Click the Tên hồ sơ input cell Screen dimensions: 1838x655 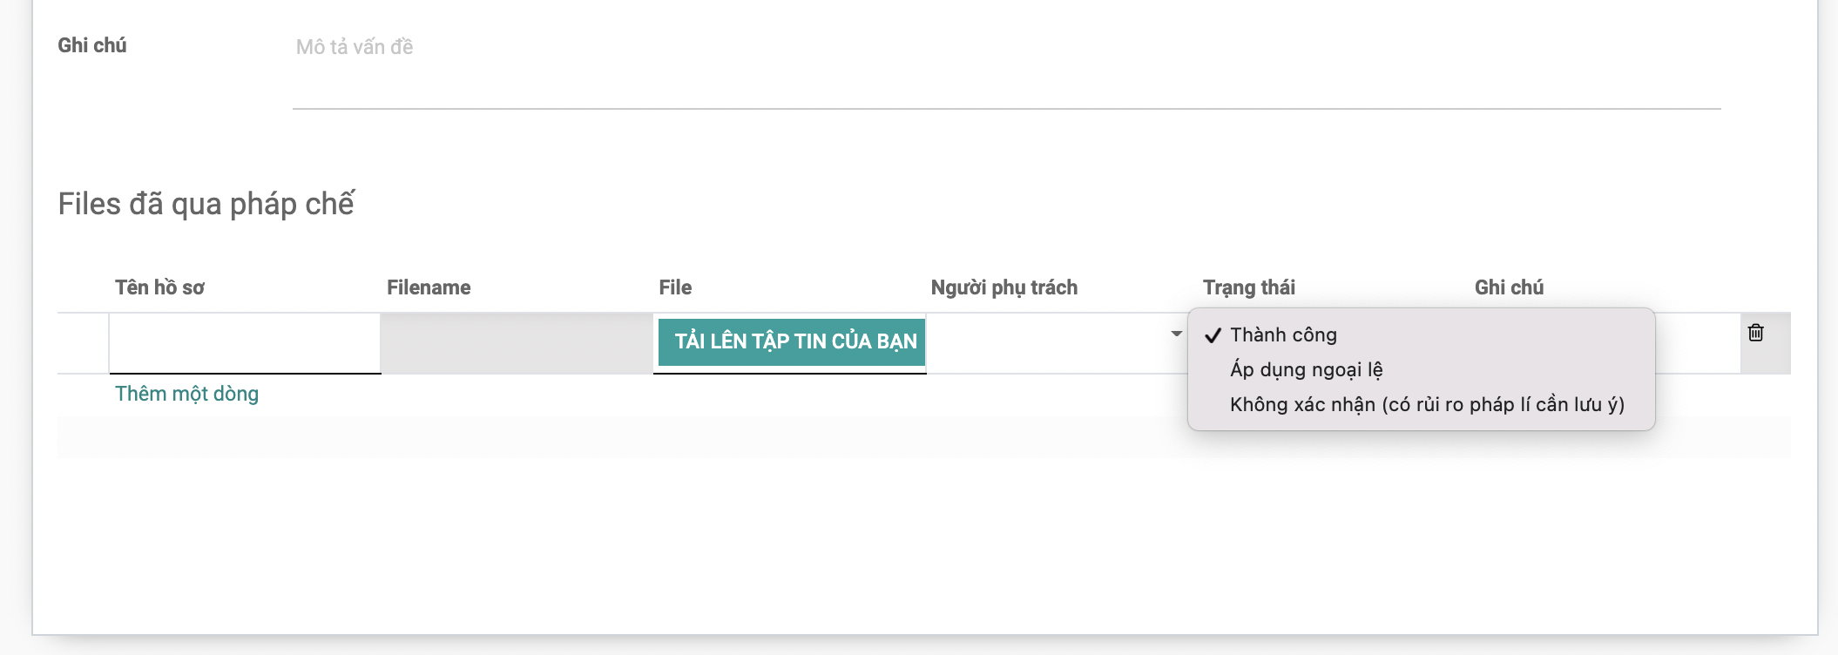[x=245, y=343]
